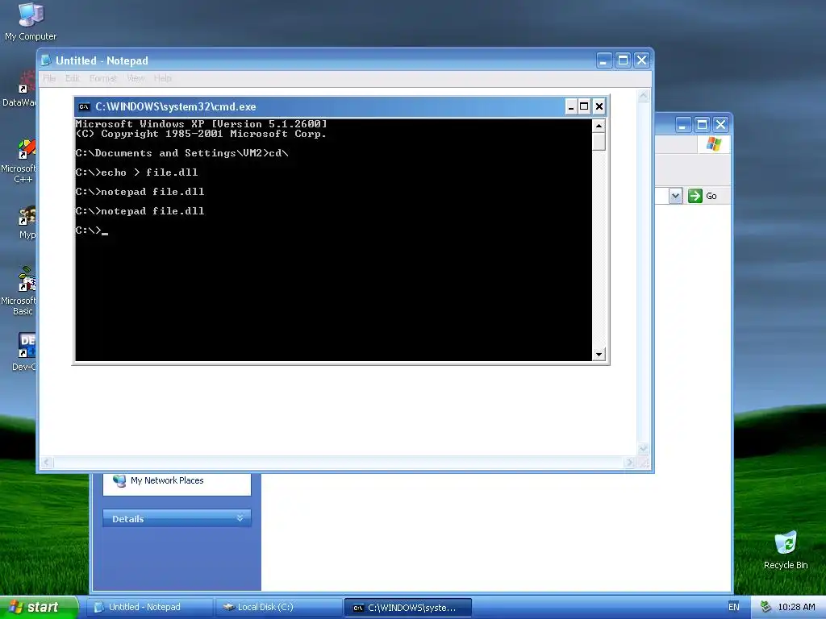Viewport: 826px width, 619px height.
Task: Click the Copyright 1985-2001 Microsoft Corp. line
Action: tap(201, 134)
